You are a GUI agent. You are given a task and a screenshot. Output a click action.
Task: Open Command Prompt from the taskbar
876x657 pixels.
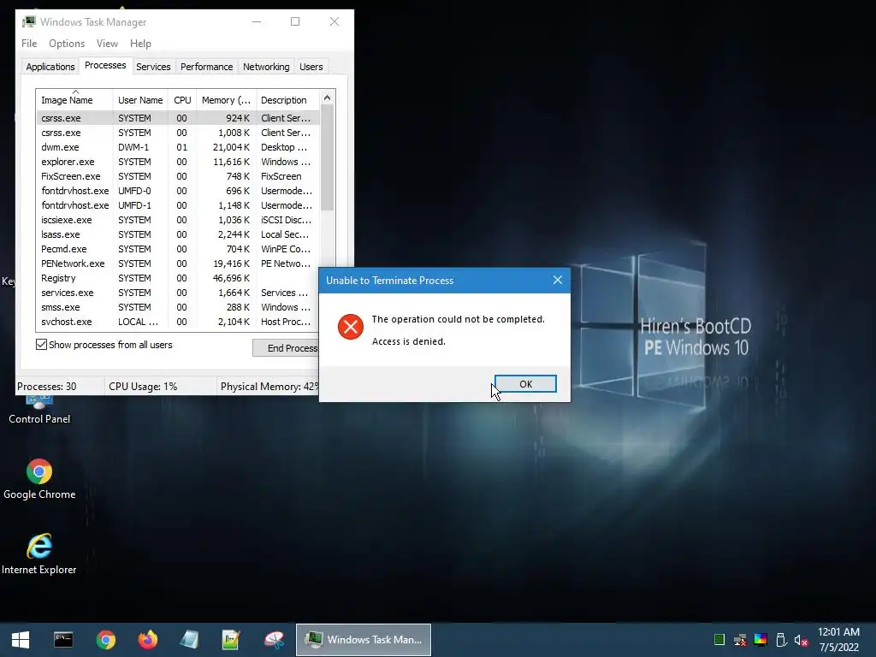pos(63,640)
